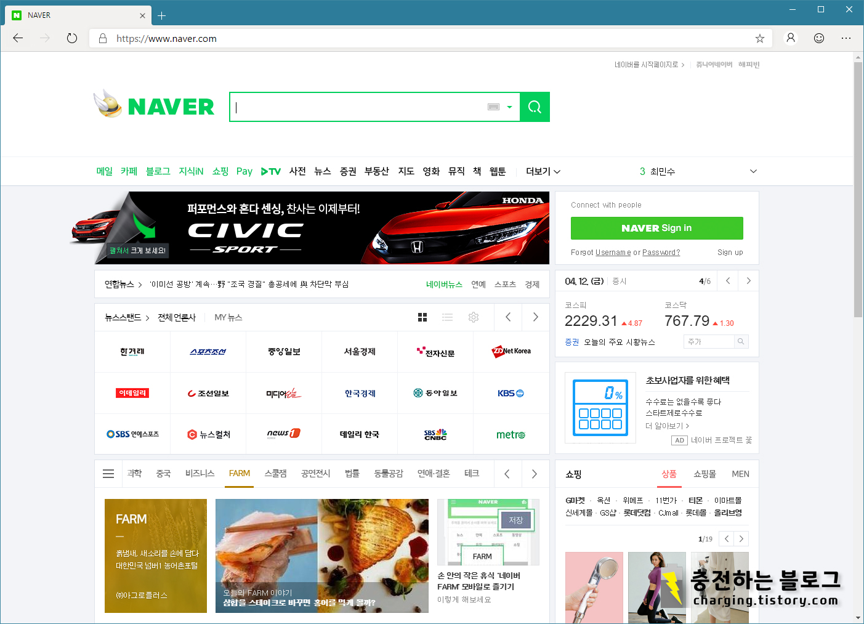Open the 조선일보 newspaper logo

coord(208,393)
